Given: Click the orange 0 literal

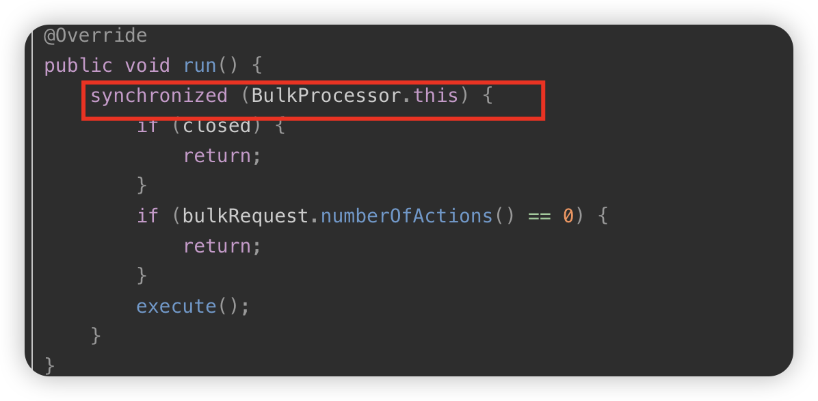Looking at the screenshot, I should point(568,216).
